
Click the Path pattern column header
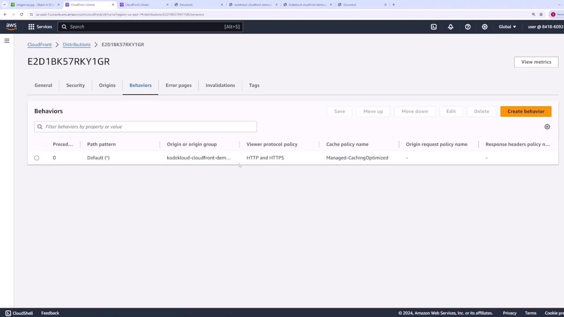click(x=101, y=144)
